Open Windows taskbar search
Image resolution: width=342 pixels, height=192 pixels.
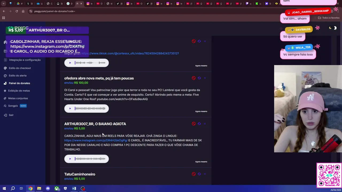point(13,189)
